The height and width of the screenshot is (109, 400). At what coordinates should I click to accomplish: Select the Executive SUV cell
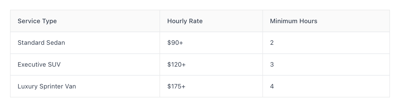pyautogui.click(x=85, y=65)
